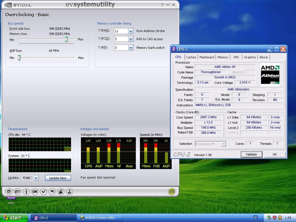The width and height of the screenshot is (296, 222).
Task: Click the Validate button in CPU-Z
Action: click(251, 154)
